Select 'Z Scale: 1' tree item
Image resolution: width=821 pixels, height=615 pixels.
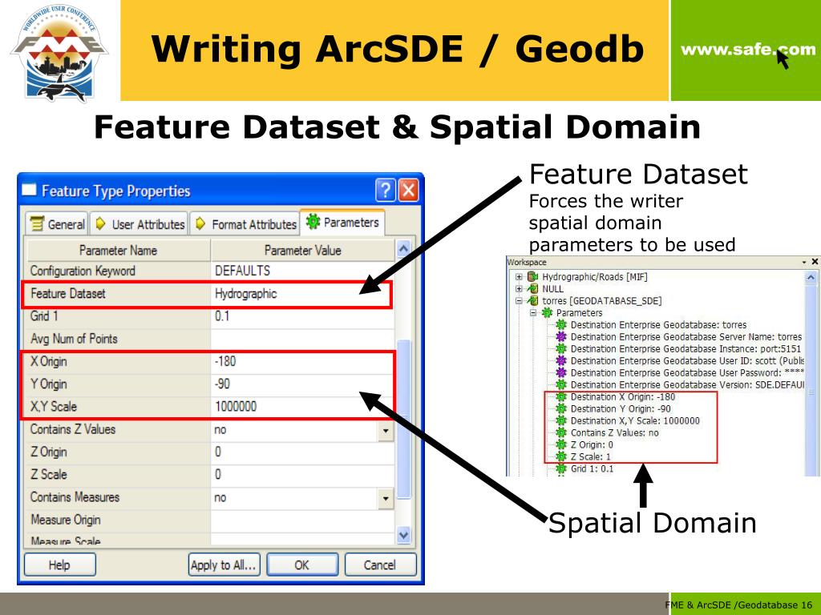click(590, 457)
